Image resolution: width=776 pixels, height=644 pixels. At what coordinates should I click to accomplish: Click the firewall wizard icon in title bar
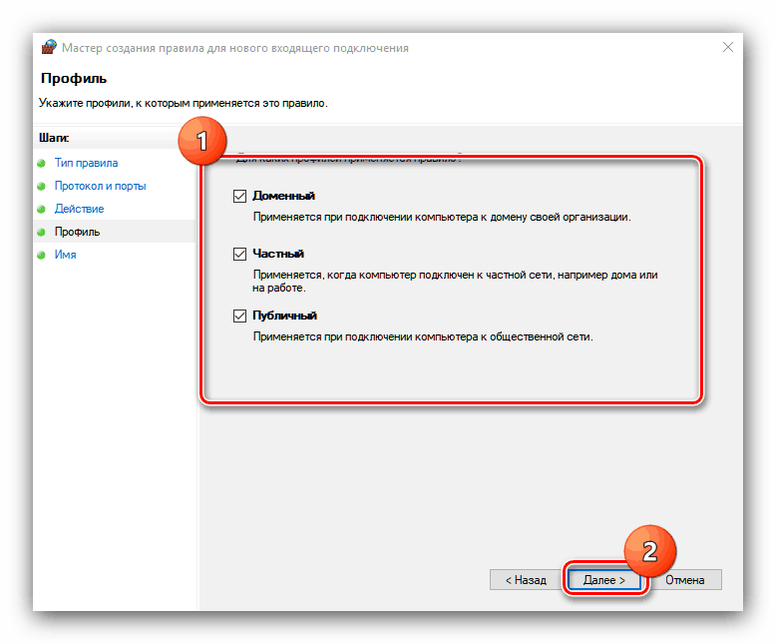point(49,47)
